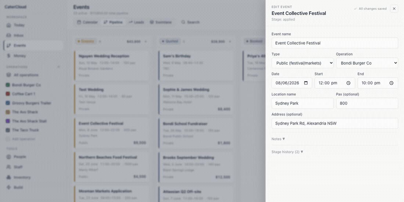This screenshot has width=404, height=202.
Task: Open the Bondi School Fundraiser card
Action: pos(195,133)
